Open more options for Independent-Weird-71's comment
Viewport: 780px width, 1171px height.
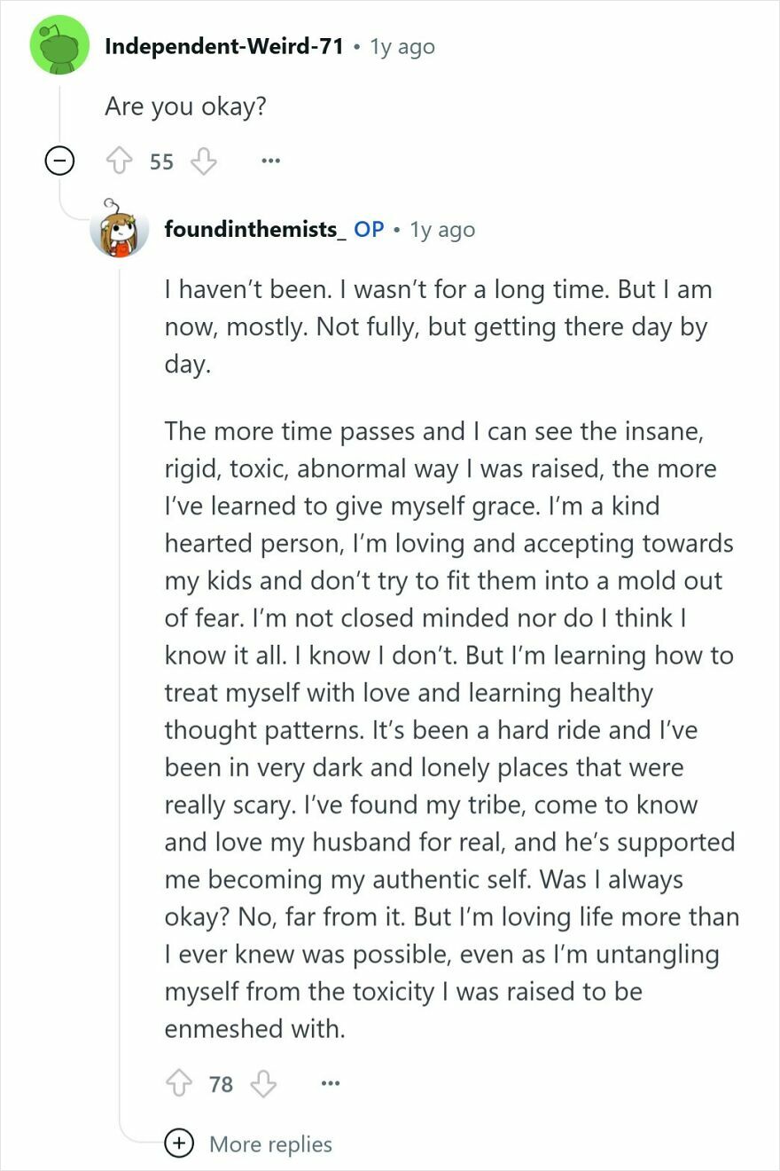[x=270, y=161]
